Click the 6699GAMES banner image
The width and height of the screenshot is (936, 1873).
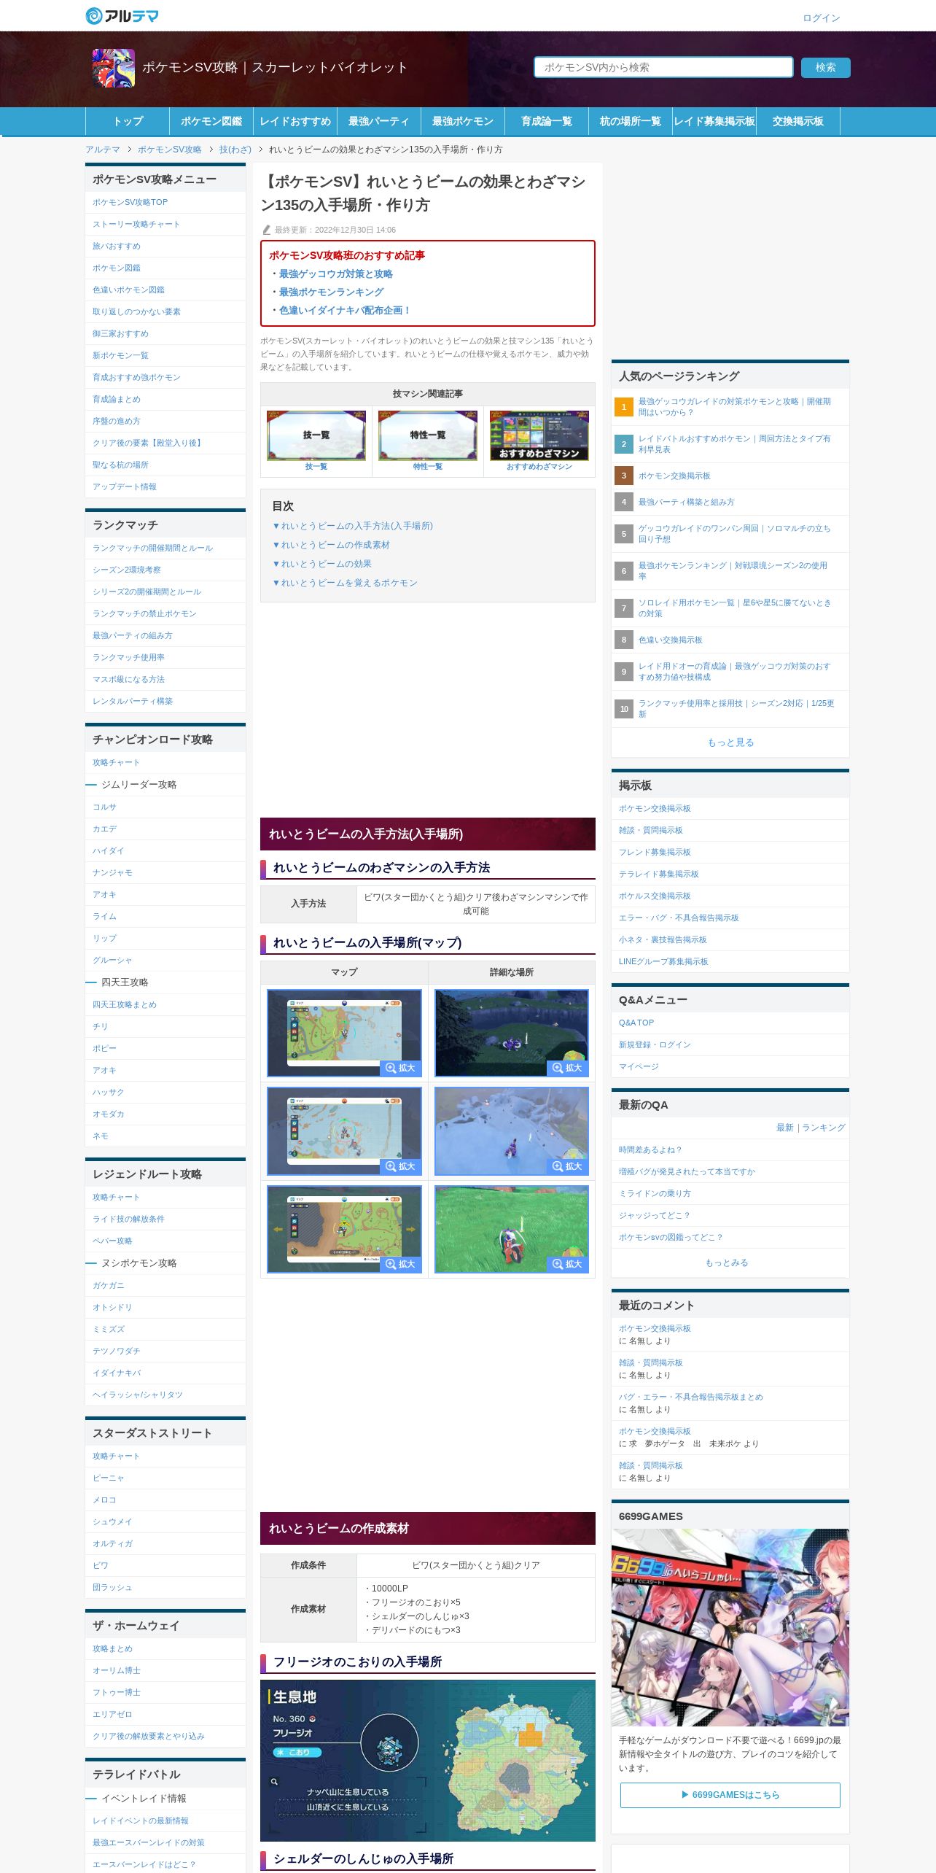point(730,1627)
